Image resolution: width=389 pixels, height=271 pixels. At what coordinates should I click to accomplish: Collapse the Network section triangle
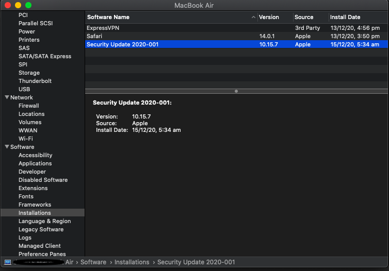pyautogui.click(x=7, y=97)
